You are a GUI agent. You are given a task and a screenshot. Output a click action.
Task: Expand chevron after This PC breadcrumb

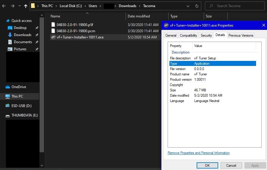coord(56,6)
